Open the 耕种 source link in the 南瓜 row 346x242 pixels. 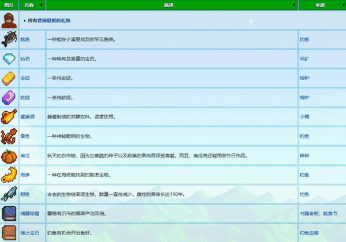[304, 156]
